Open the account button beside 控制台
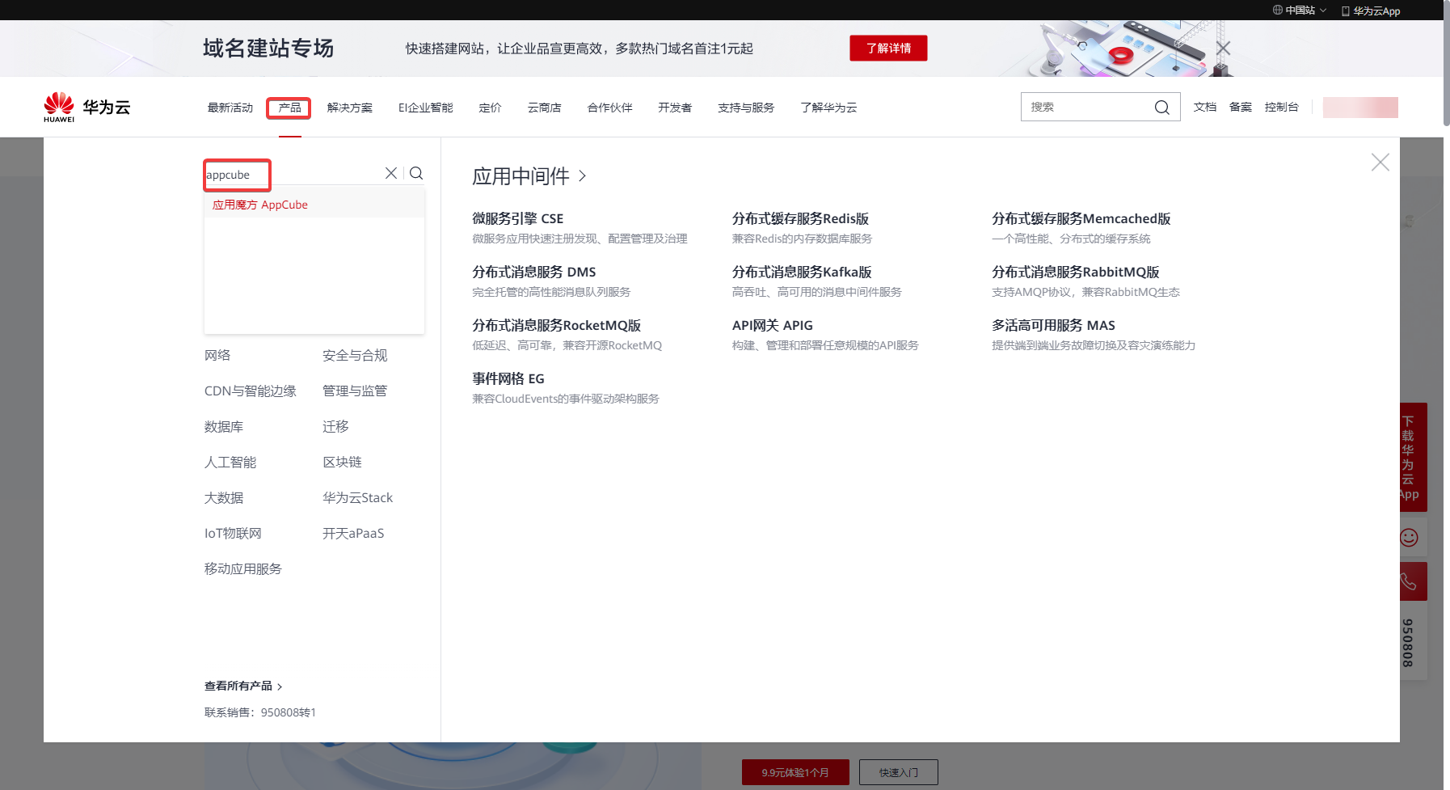The height and width of the screenshot is (790, 1450). pos(1360,108)
